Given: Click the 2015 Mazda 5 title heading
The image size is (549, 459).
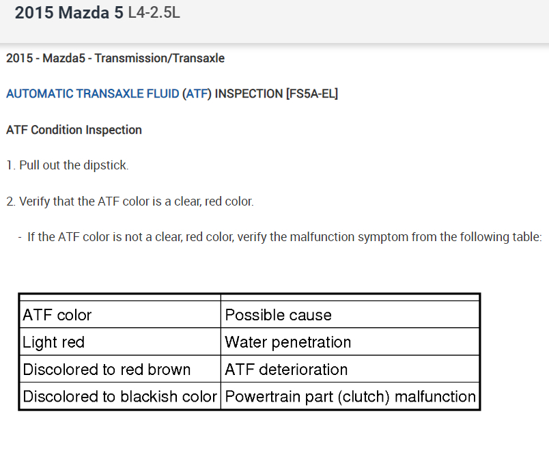Looking at the screenshot, I should click(x=69, y=13).
